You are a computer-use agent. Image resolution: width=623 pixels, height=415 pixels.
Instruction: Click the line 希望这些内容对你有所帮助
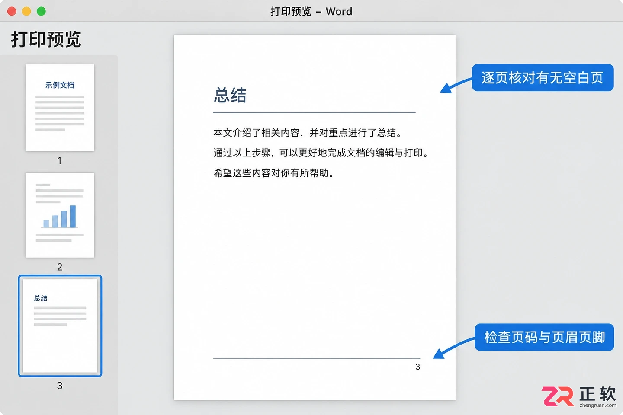pos(275,173)
